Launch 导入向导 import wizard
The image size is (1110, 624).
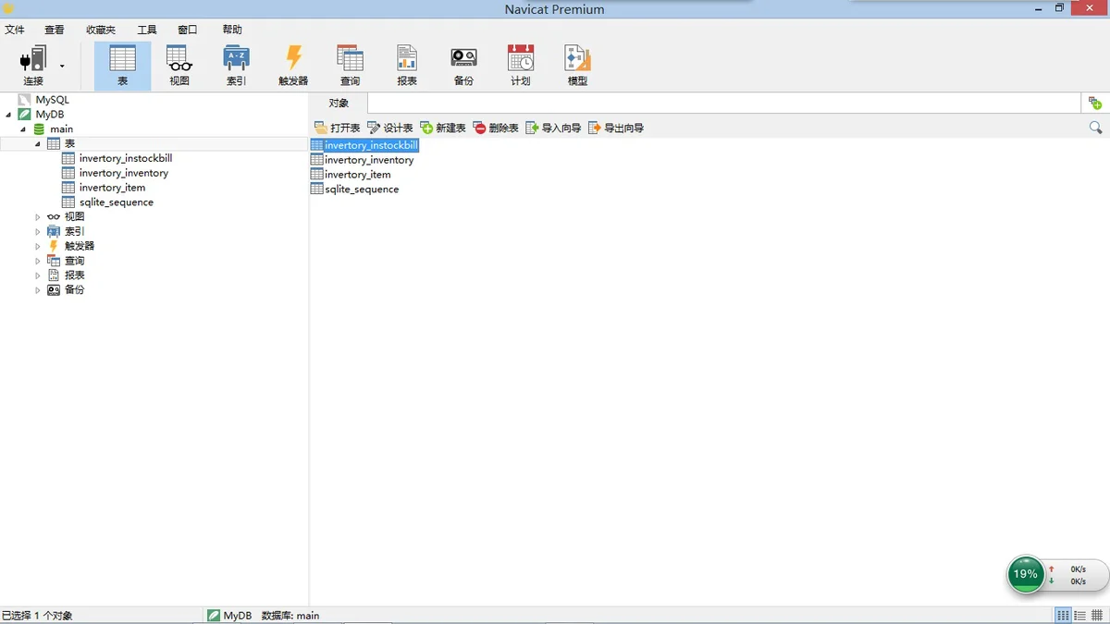click(x=553, y=128)
